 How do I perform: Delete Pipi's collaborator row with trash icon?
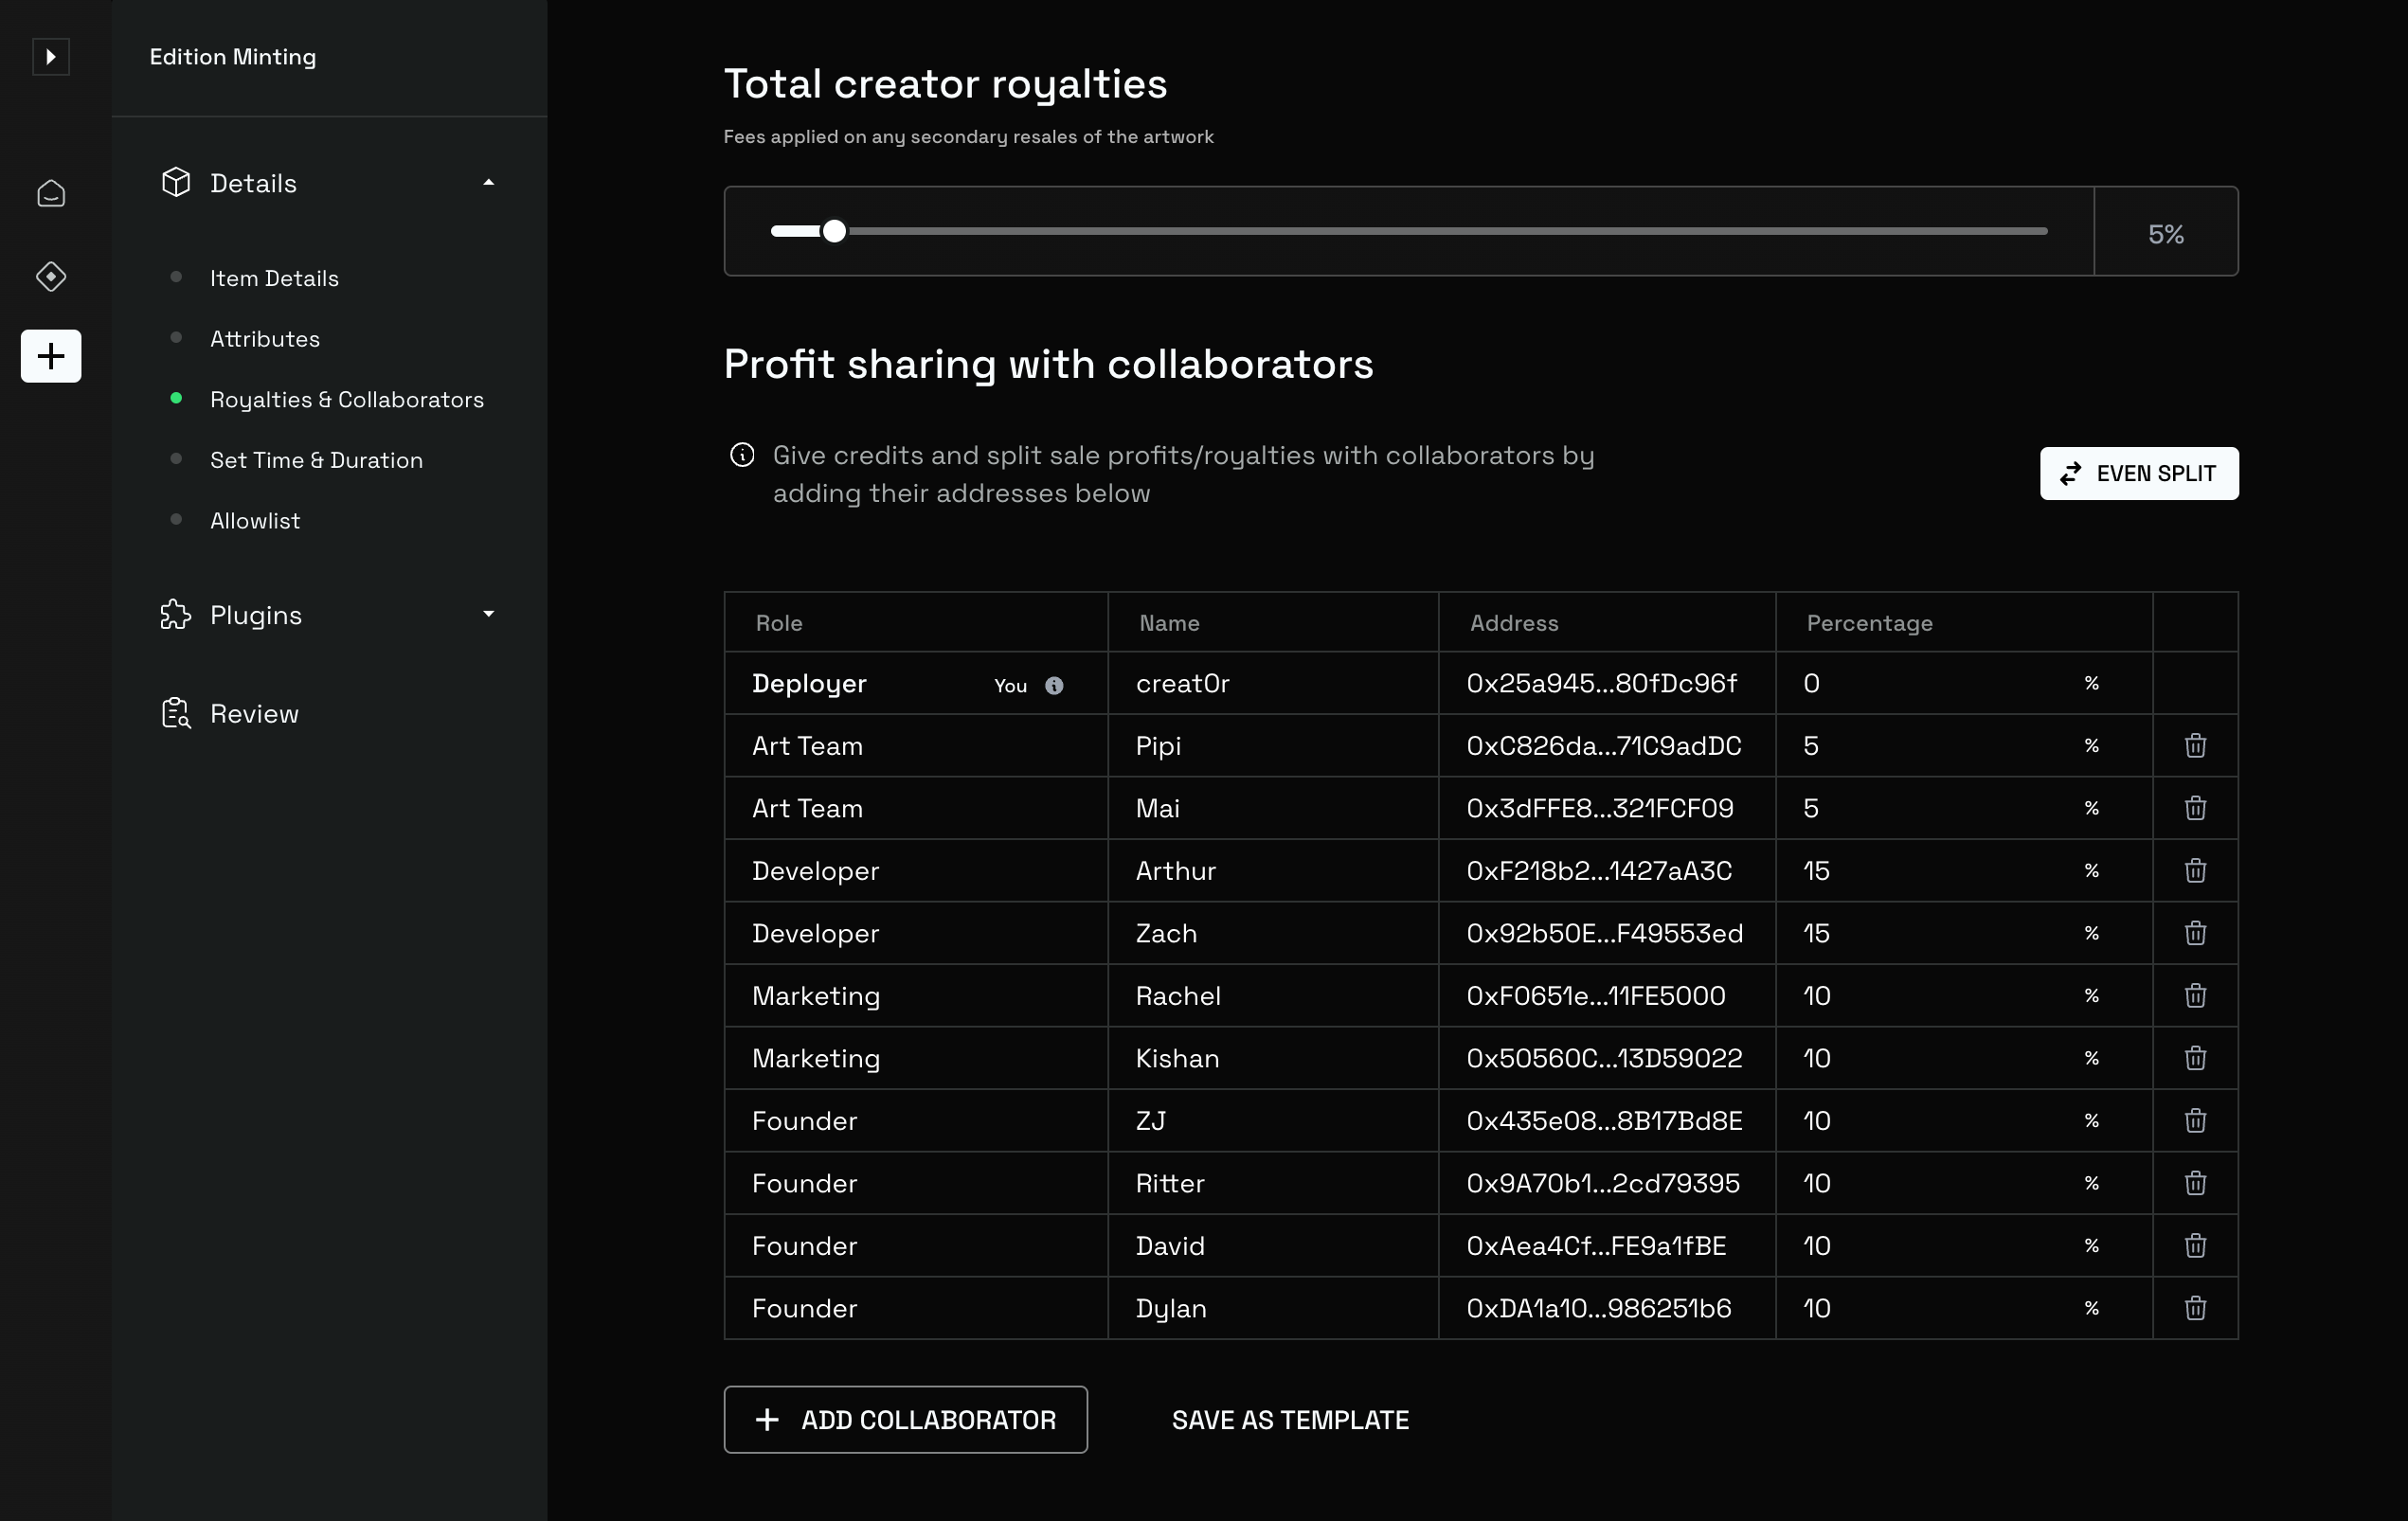tap(2195, 746)
